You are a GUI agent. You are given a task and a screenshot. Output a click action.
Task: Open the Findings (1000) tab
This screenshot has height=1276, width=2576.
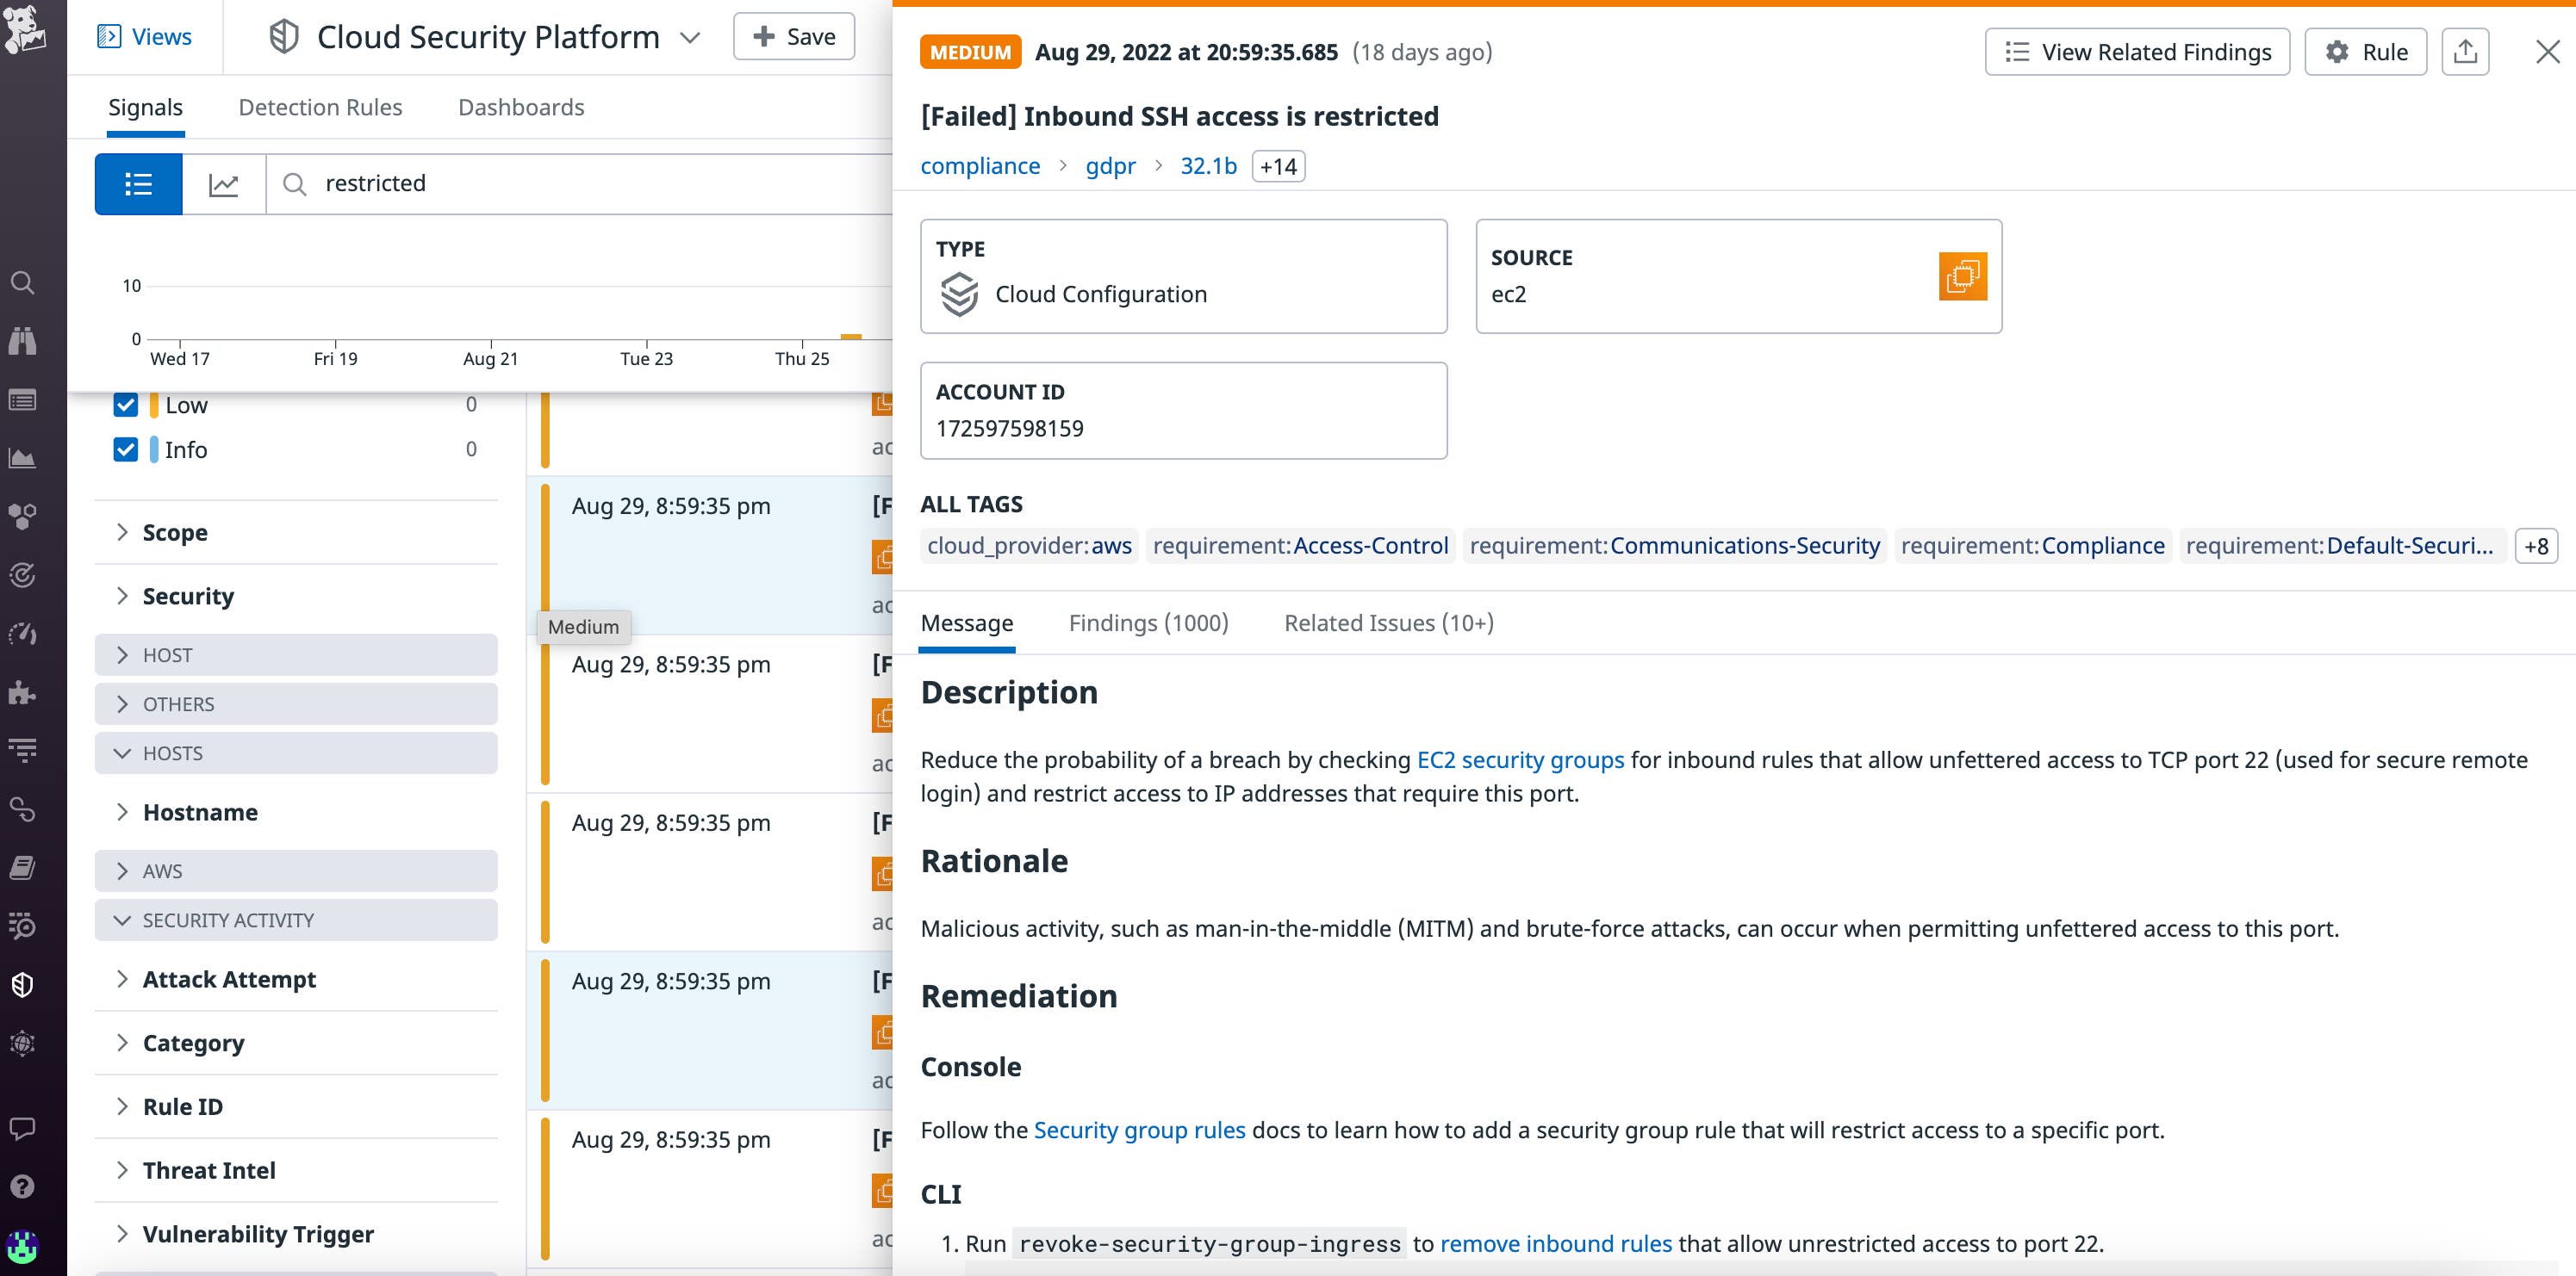[1147, 623]
